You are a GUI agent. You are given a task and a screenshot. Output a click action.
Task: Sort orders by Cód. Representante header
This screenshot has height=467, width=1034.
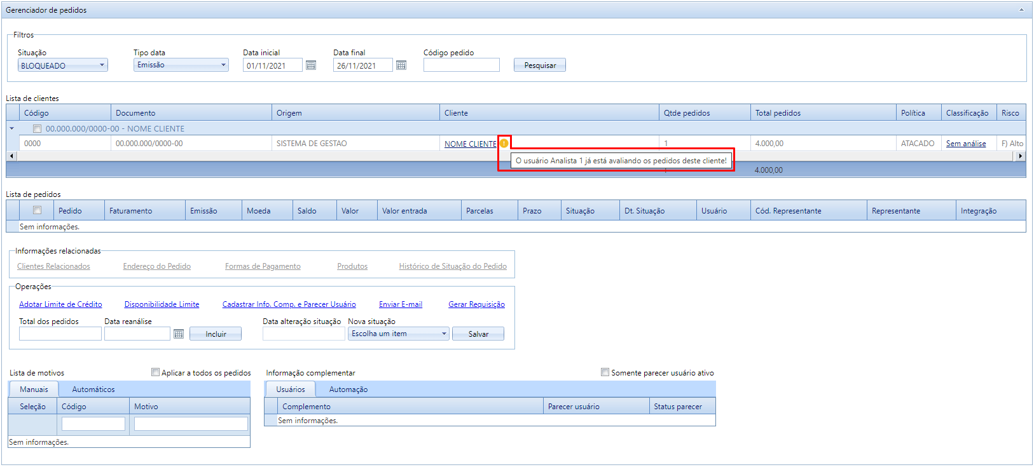click(x=809, y=210)
